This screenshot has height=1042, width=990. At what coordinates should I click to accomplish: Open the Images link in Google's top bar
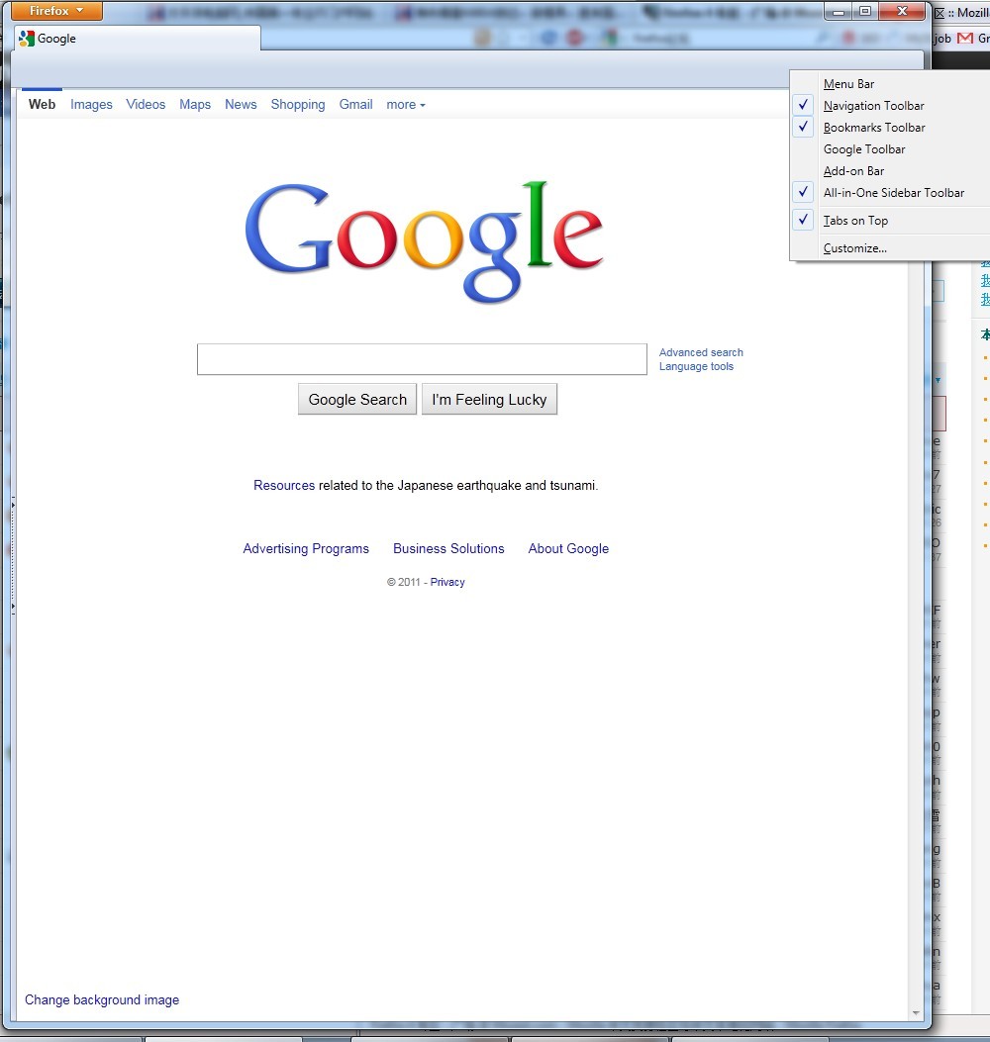click(x=91, y=104)
